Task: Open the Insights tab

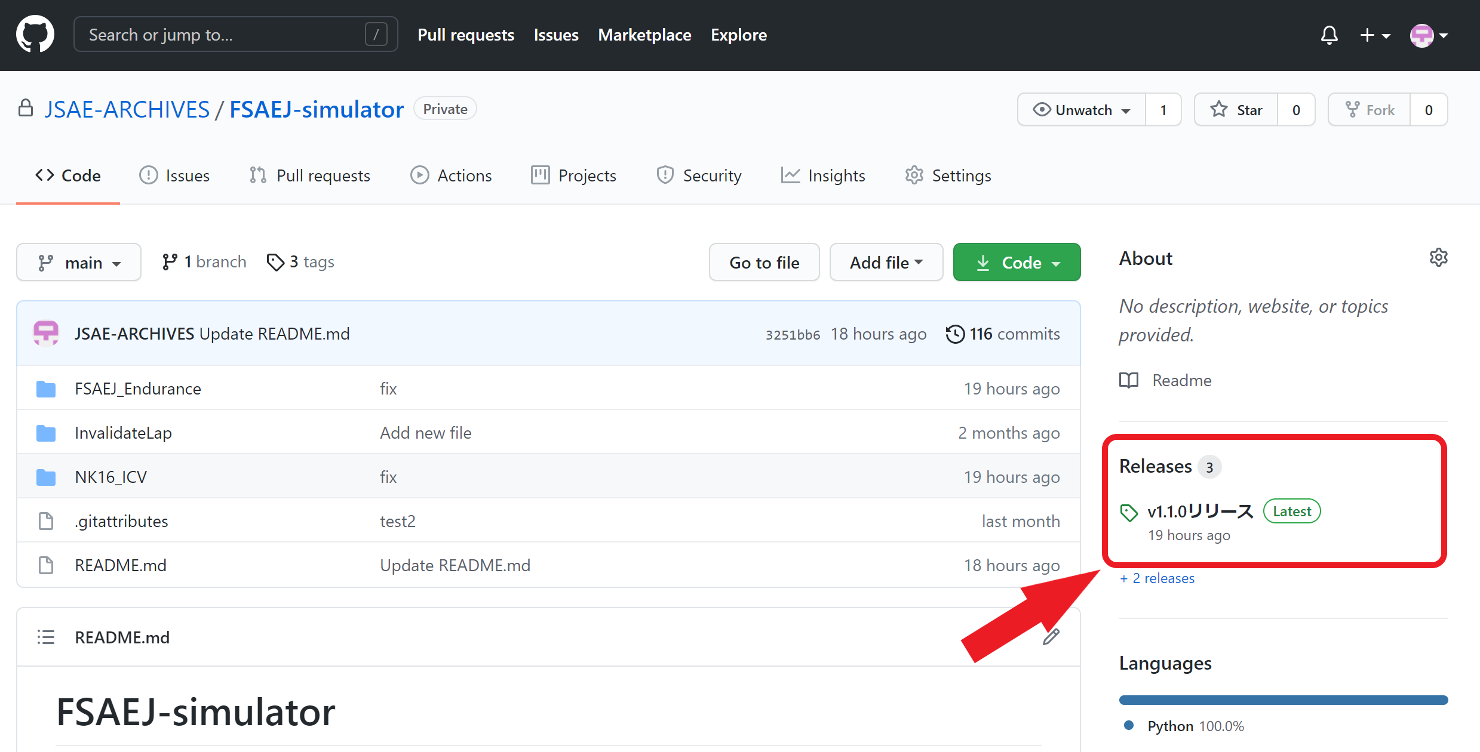Action: (x=823, y=175)
